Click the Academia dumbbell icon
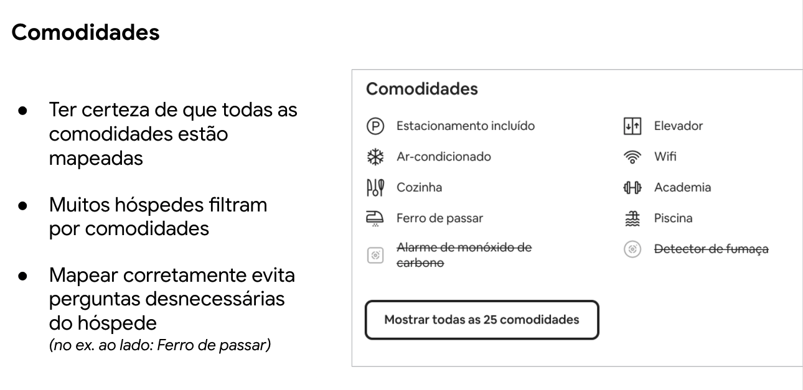Viewport: 803px width, 390px height. [632, 187]
